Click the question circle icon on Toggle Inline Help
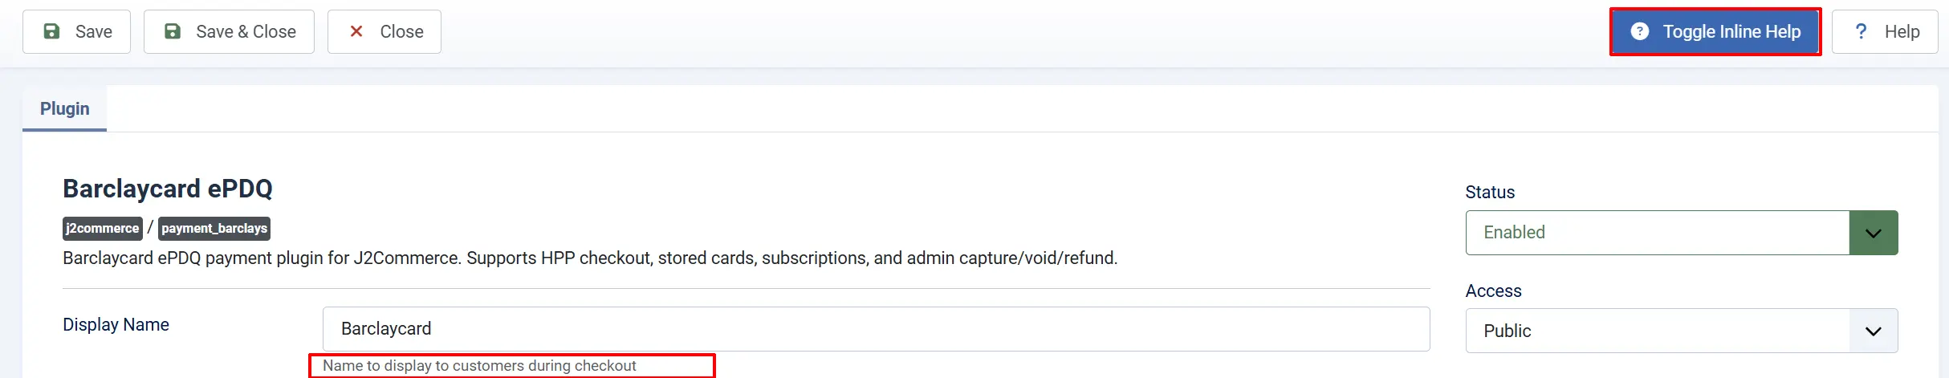The height and width of the screenshot is (378, 1949). [1640, 31]
